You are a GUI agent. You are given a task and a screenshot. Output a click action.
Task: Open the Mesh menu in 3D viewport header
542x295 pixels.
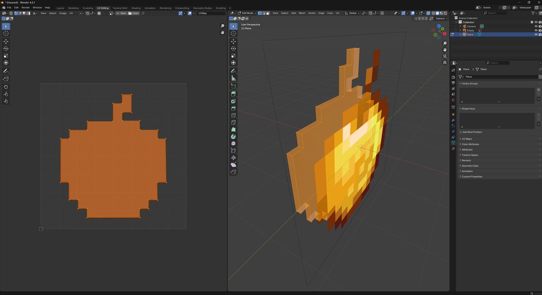point(302,13)
